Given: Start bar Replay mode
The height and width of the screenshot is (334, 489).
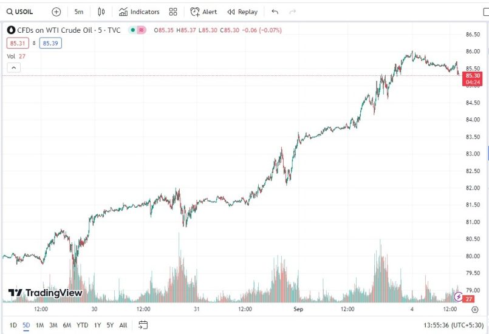Looking at the screenshot, I should pyautogui.click(x=242, y=12).
